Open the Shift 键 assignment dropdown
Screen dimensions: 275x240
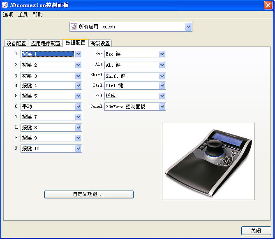(162, 76)
